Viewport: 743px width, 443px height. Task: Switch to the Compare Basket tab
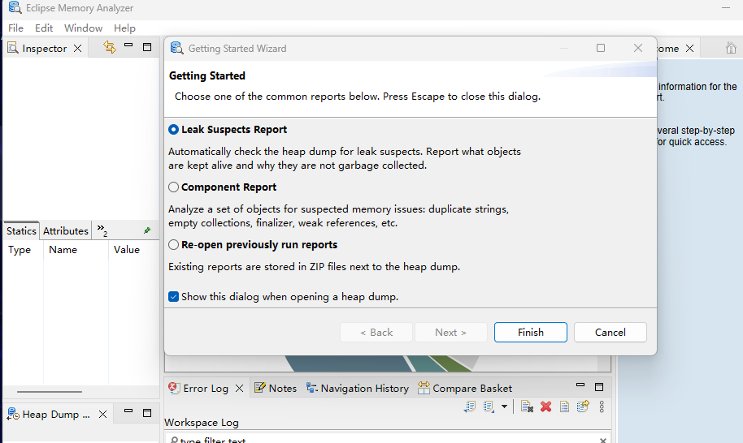point(465,388)
